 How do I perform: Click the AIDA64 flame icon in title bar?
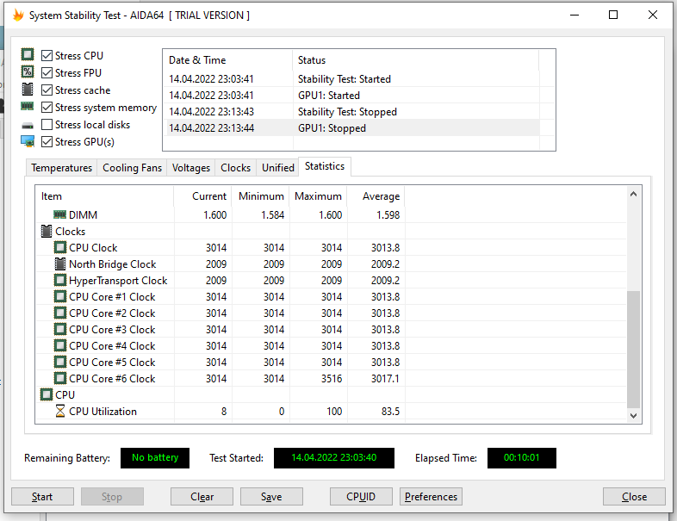(x=18, y=16)
